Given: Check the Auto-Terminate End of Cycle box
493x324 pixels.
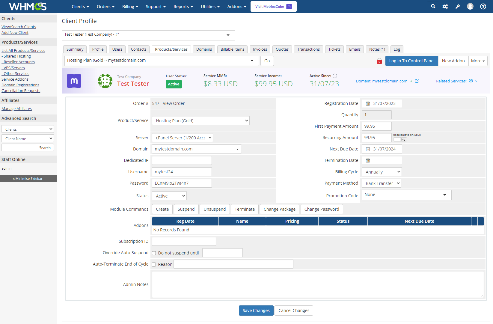Looking at the screenshot, I should click(x=154, y=264).
